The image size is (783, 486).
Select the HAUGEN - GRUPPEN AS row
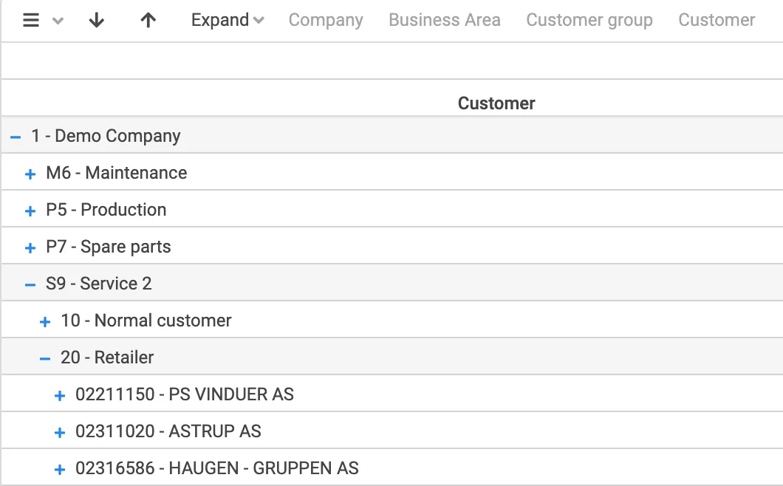pos(216,468)
